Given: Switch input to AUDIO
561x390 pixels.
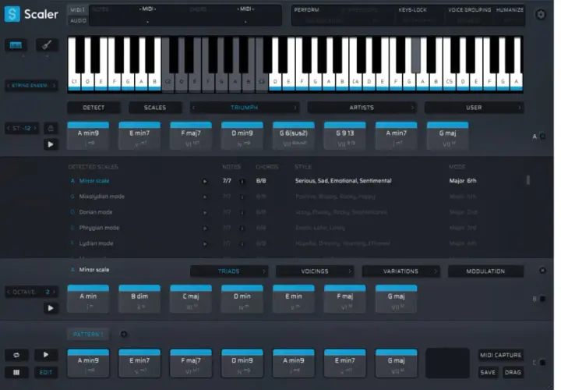Looking at the screenshot, I should (78, 21).
